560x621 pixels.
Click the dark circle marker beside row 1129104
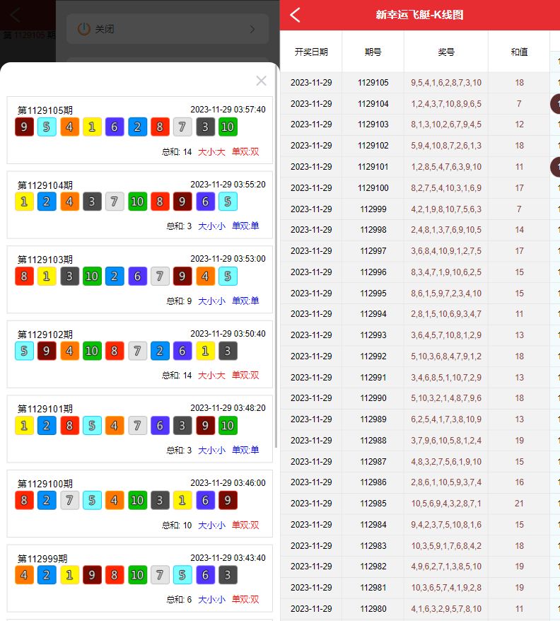[556, 104]
